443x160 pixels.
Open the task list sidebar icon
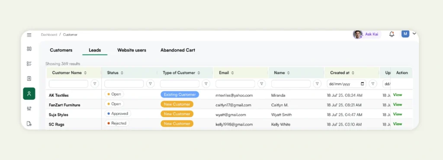pyautogui.click(x=29, y=64)
